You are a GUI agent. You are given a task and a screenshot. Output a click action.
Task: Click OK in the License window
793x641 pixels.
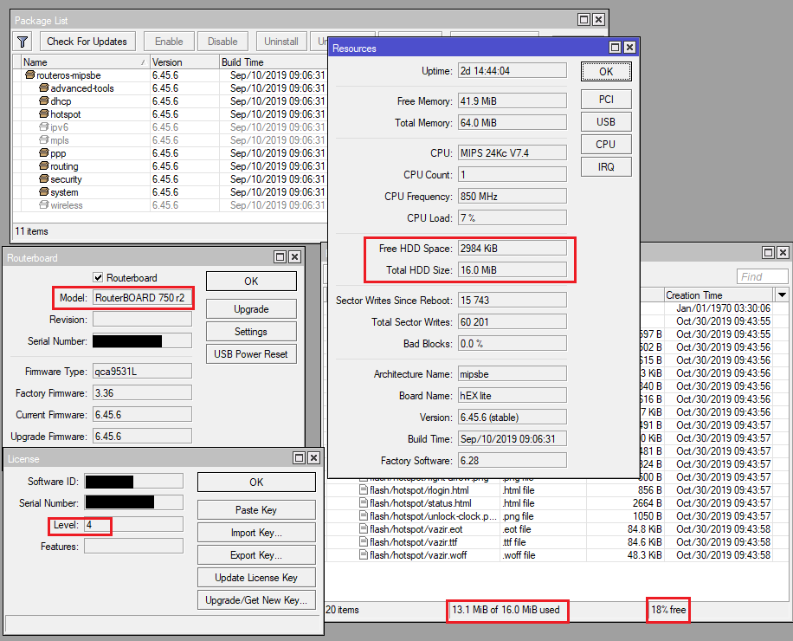(256, 482)
